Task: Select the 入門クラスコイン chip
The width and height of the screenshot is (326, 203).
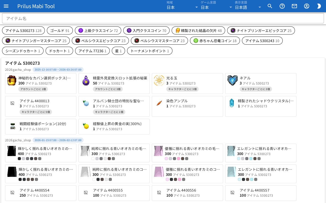Action: (x=146, y=30)
